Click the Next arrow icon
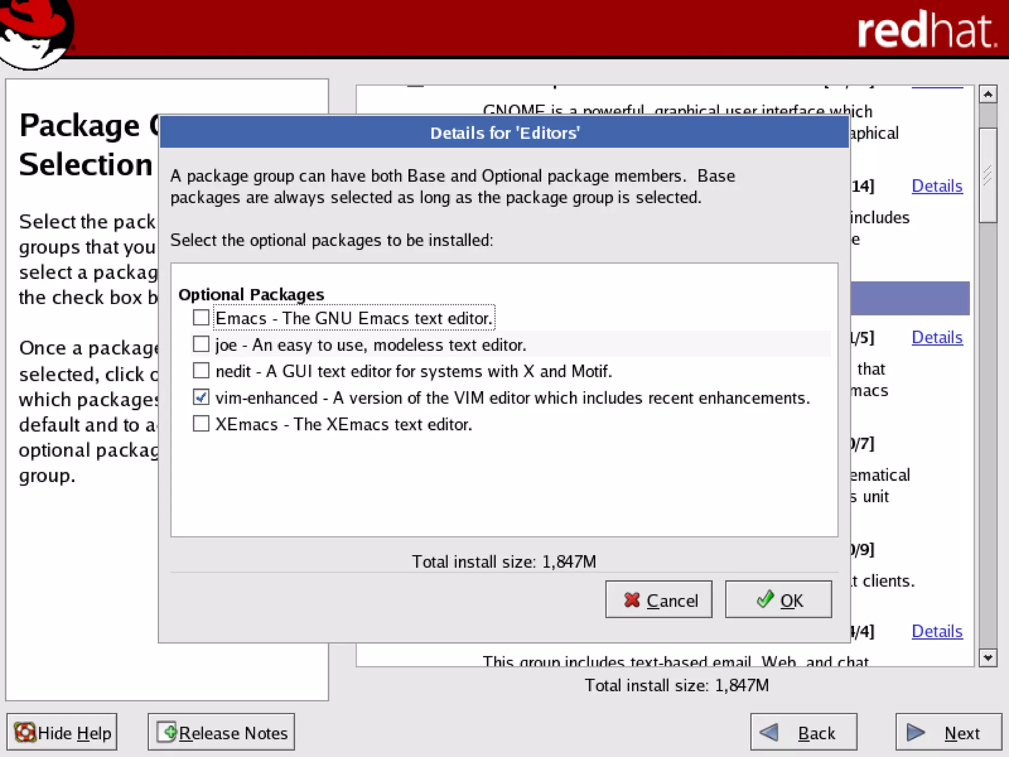The width and height of the screenshot is (1009, 757). 915,732
